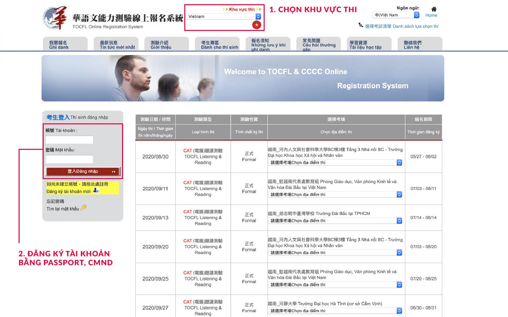Click the Chọn địa điểm thi column header
This screenshot has height=317, width=508.
tap(336, 132)
